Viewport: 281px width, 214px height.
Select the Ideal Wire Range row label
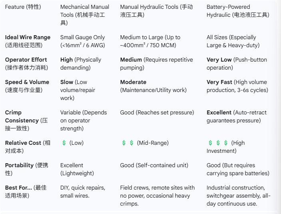pos(28,41)
